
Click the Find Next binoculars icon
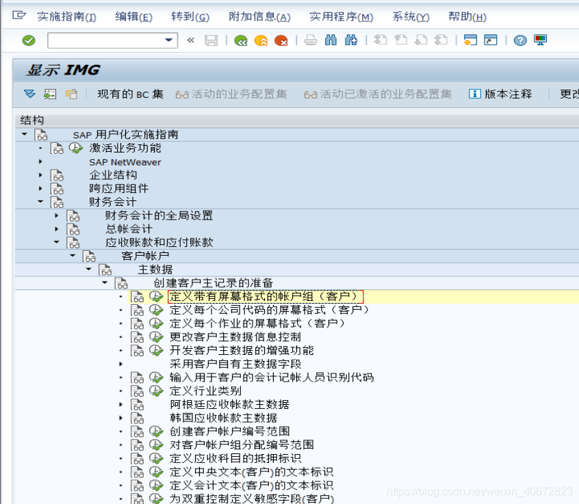351,40
